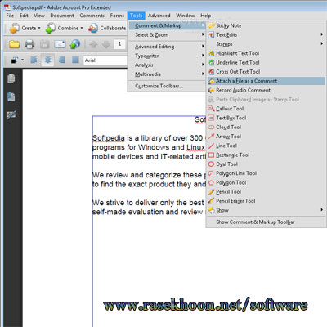The height and width of the screenshot is (327, 327).
Task: Select the Highlight Text Tool icon
Action: pos(211,53)
